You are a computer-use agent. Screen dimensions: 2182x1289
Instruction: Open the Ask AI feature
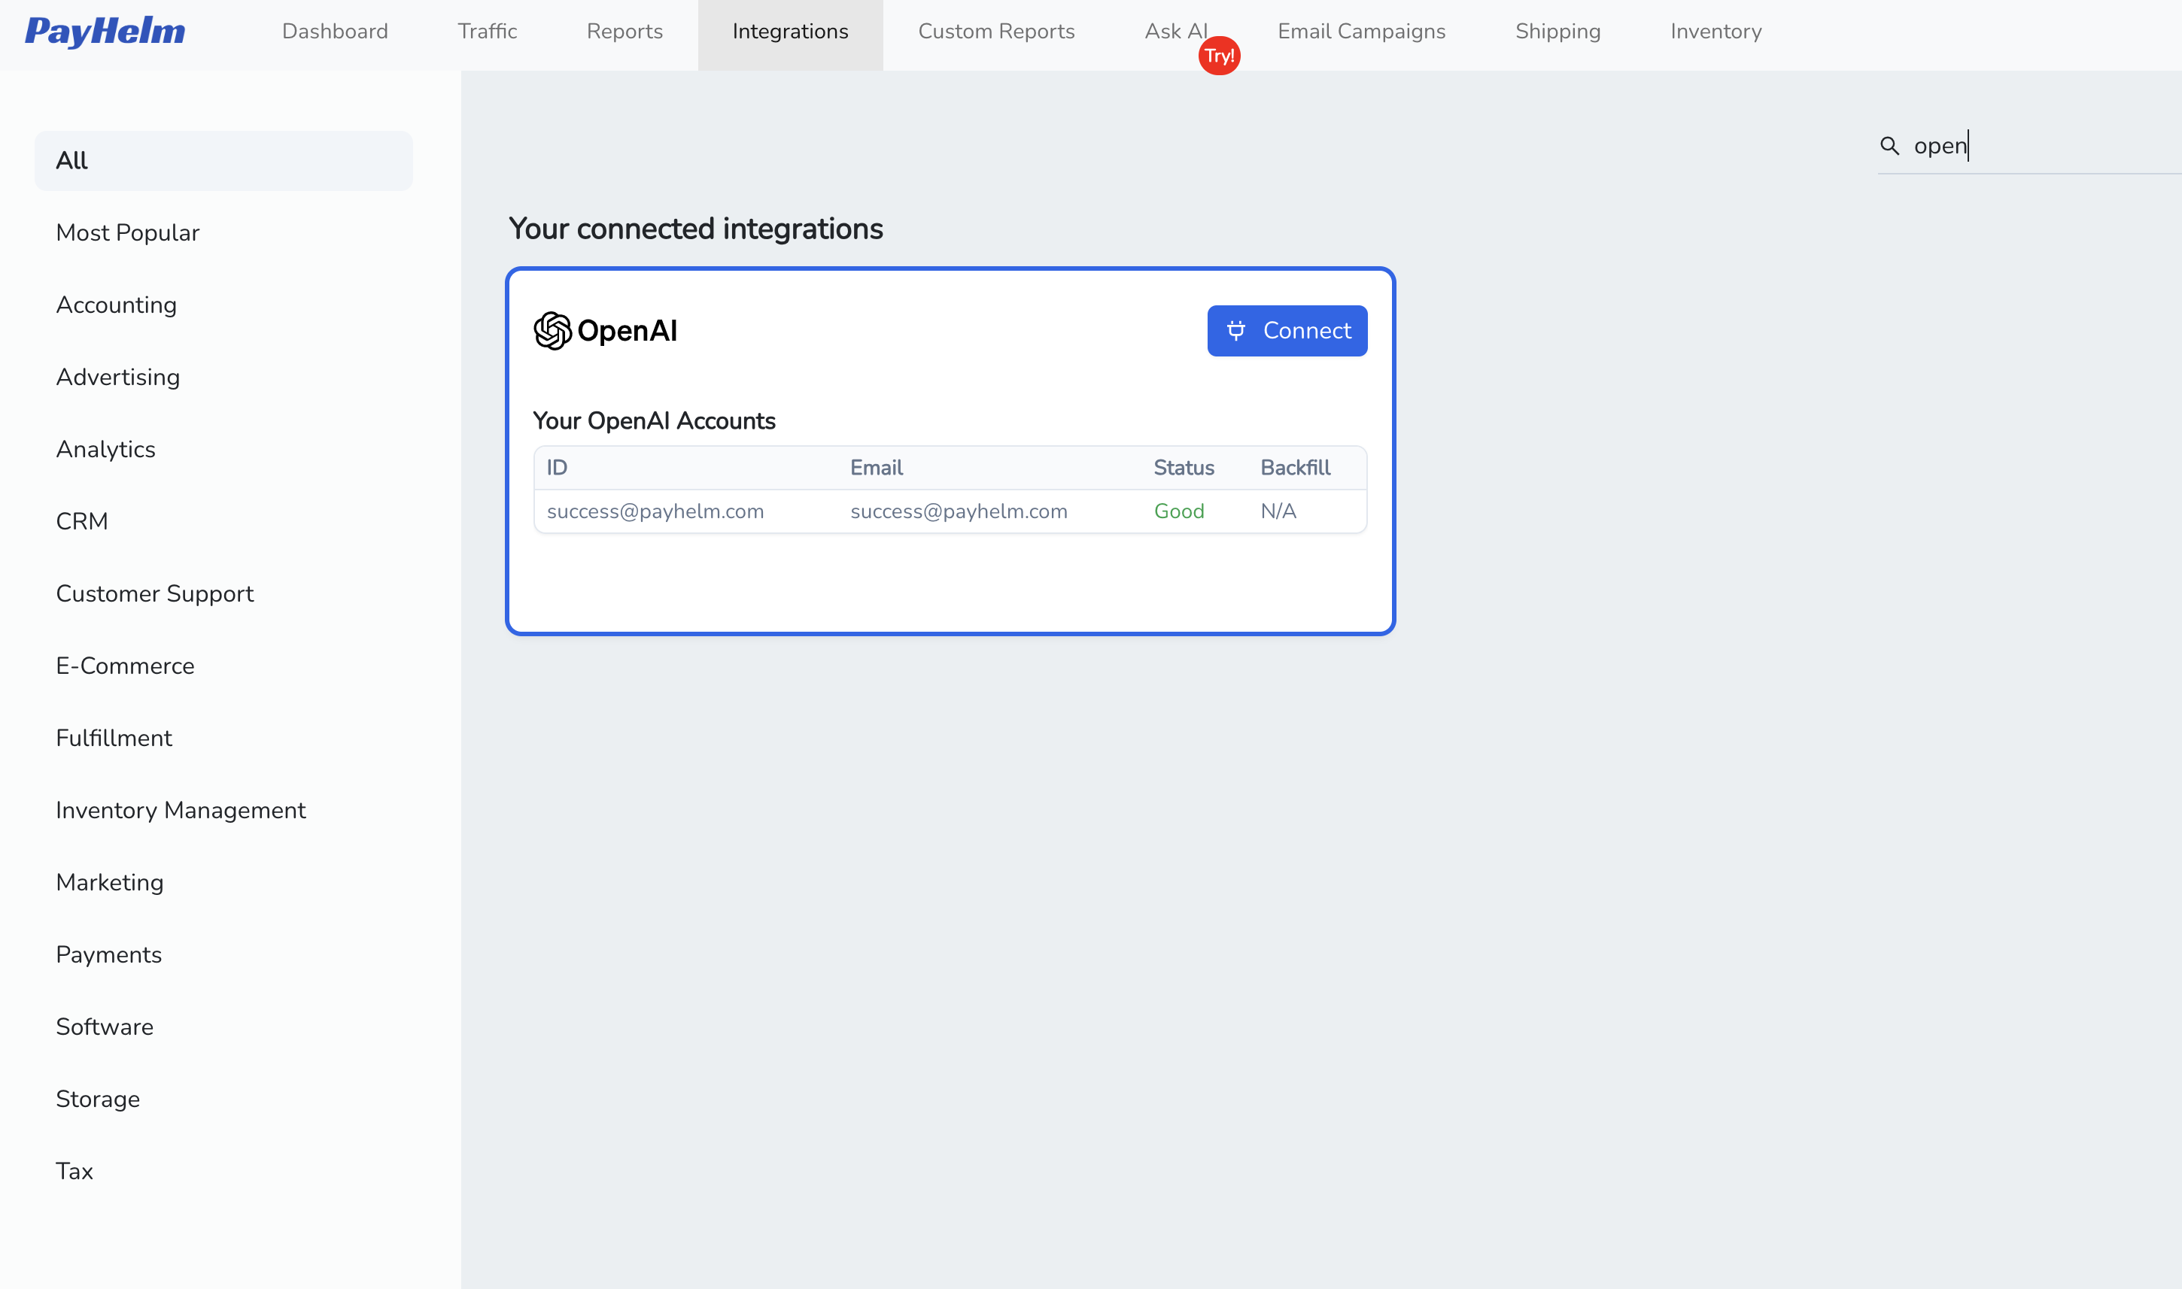coord(1176,32)
